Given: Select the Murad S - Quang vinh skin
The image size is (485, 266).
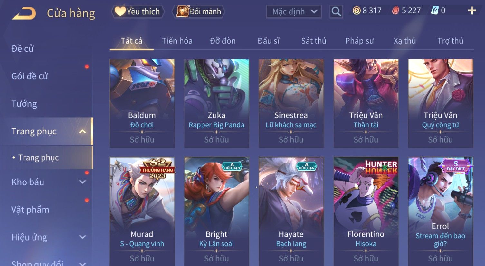Looking at the screenshot, I should 142,211.
